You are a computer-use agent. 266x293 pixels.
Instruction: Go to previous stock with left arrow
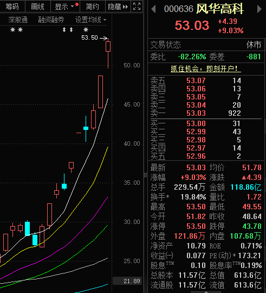pyautogui.click(x=153, y=9)
